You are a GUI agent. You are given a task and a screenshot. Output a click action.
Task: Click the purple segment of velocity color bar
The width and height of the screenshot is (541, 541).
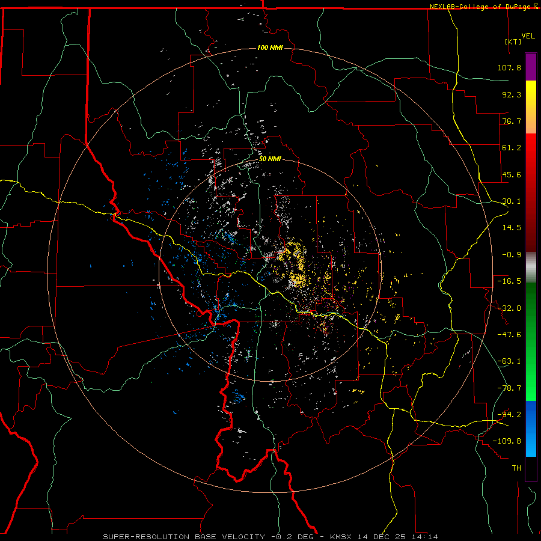pos(531,67)
